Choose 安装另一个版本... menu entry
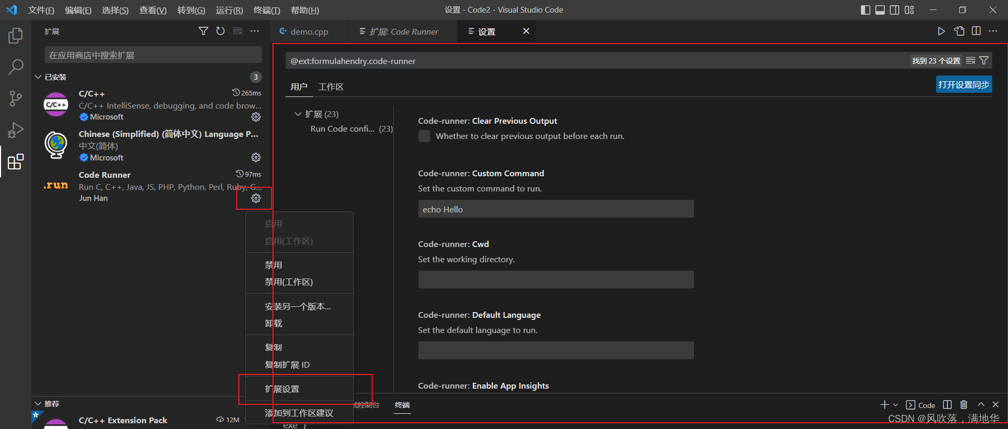The height and width of the screenshot is (429, 1008). tap(299, 307)
